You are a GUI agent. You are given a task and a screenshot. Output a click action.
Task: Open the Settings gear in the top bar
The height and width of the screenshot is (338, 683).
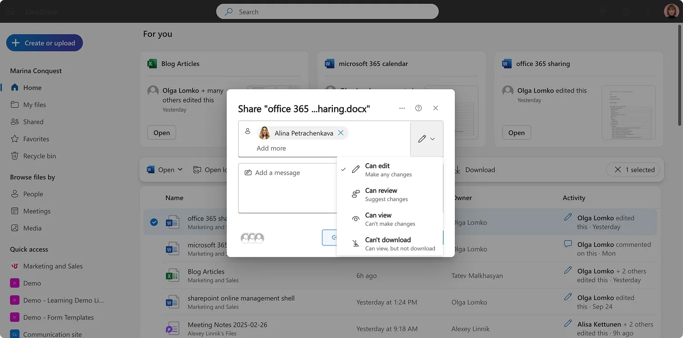[x=625, y=11]
